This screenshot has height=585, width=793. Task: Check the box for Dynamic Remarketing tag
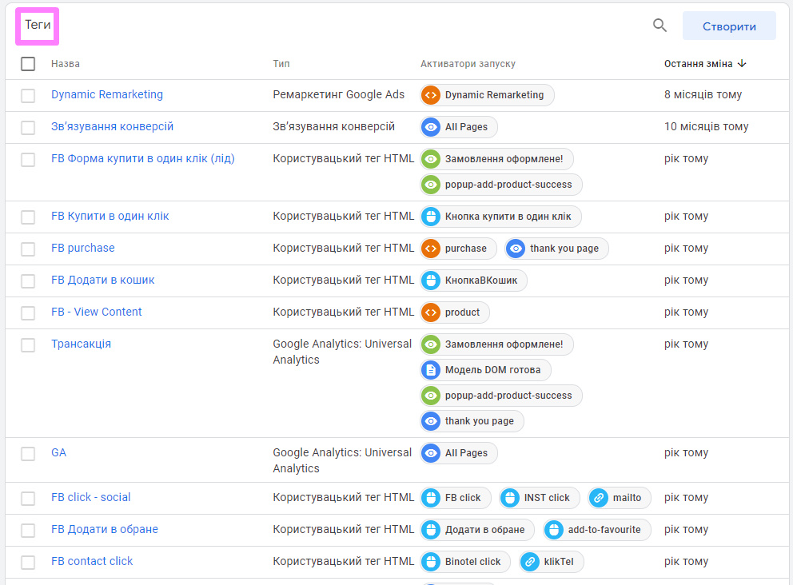(28, 96)
